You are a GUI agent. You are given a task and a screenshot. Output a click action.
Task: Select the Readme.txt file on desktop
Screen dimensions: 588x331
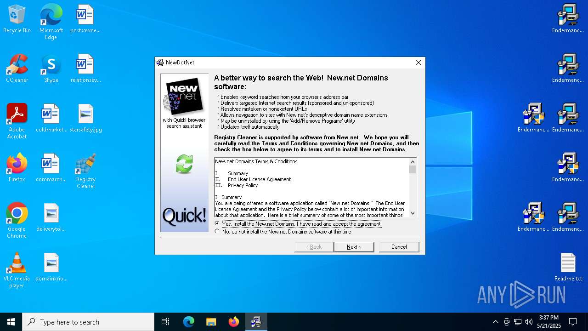click(x=568, y=267)
